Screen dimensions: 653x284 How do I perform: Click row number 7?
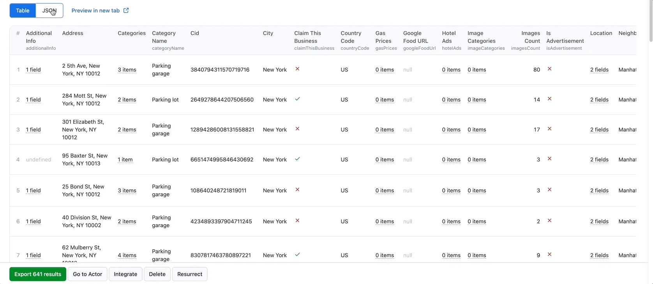[18, 255]
